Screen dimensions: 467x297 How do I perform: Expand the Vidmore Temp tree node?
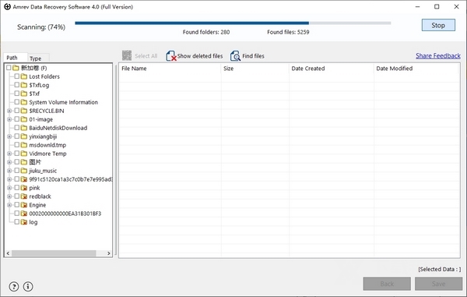coord(9,154)
